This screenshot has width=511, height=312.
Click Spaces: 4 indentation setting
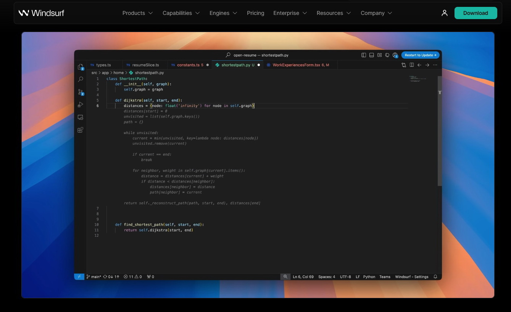327,276
